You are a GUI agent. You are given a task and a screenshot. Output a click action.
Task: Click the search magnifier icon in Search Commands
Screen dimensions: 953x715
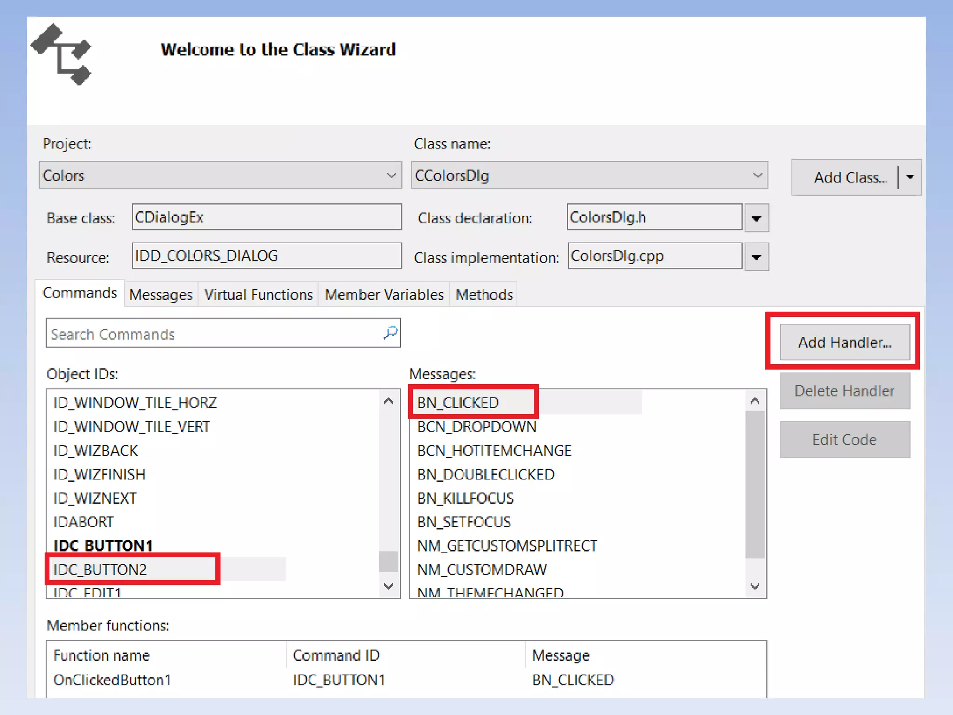click(390, 333)
